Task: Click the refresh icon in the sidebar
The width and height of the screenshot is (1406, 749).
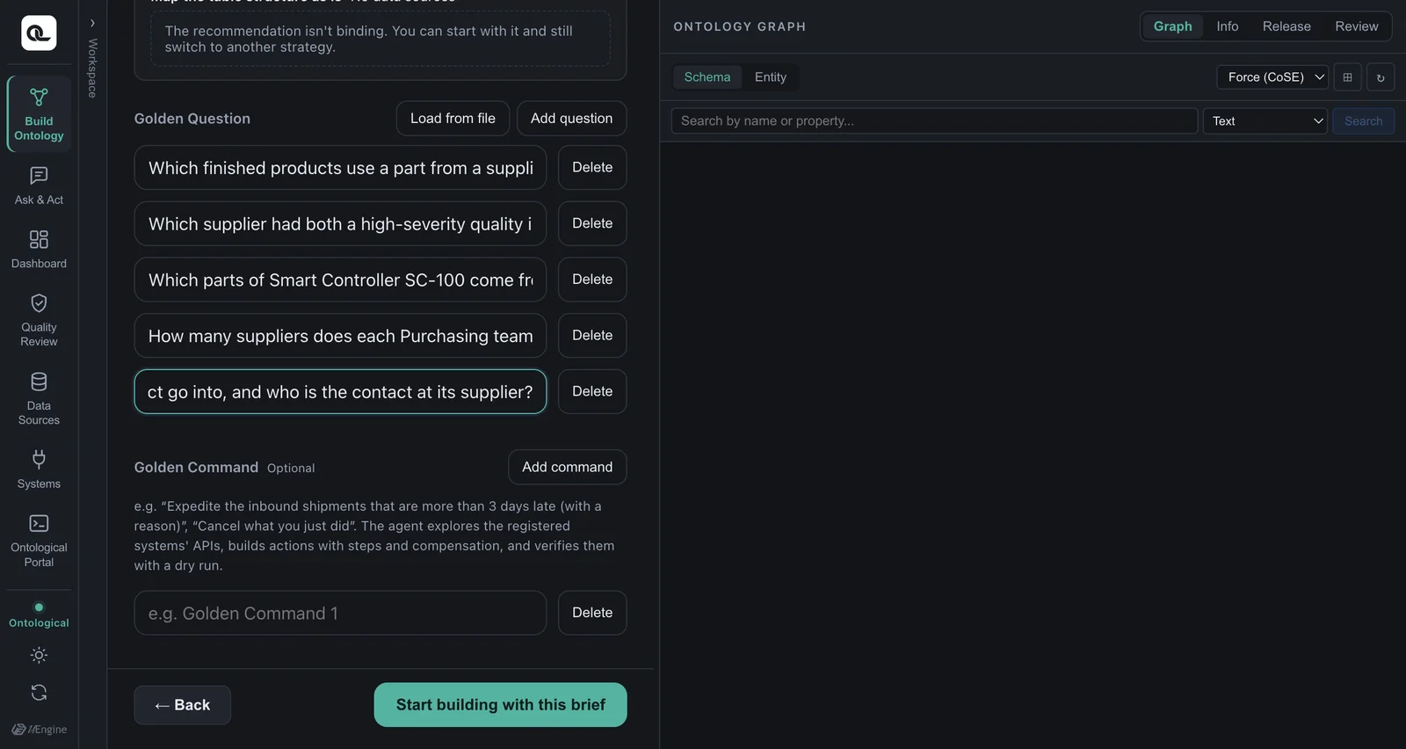Action: (x=39, y=693)
